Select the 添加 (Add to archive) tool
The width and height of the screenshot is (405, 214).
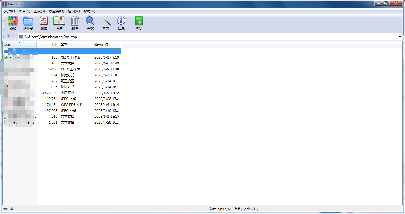point(13,23)
